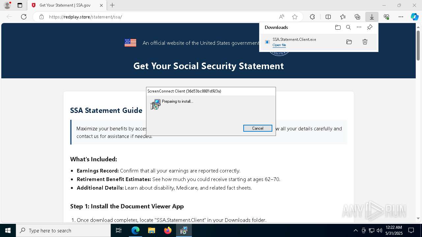Search downloads magnifier icon
The image size is (422, 237).
[x=348, y=27]
